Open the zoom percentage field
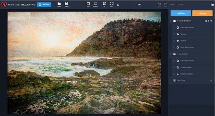The image size is (215, 116). tap(139, 5)
